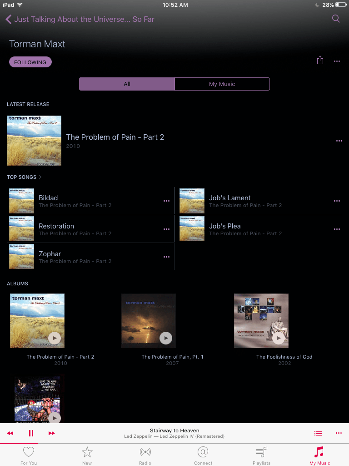
Task: Open the Up Next queue list icon
Action: click(x=318, y=433)
